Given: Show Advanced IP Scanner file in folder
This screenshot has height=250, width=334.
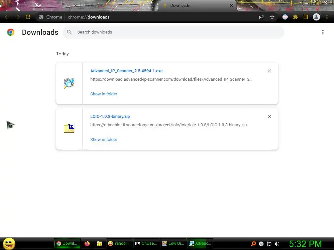Looking at the screenshot, I should pyautogui.click(x=104, y=94).
